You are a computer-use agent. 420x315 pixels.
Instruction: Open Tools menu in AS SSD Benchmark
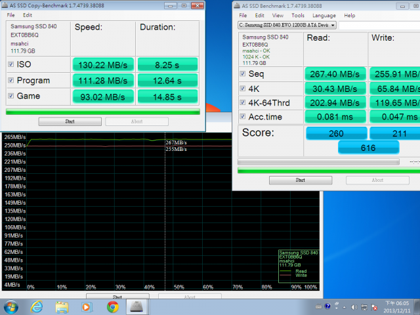click(298, 16)
